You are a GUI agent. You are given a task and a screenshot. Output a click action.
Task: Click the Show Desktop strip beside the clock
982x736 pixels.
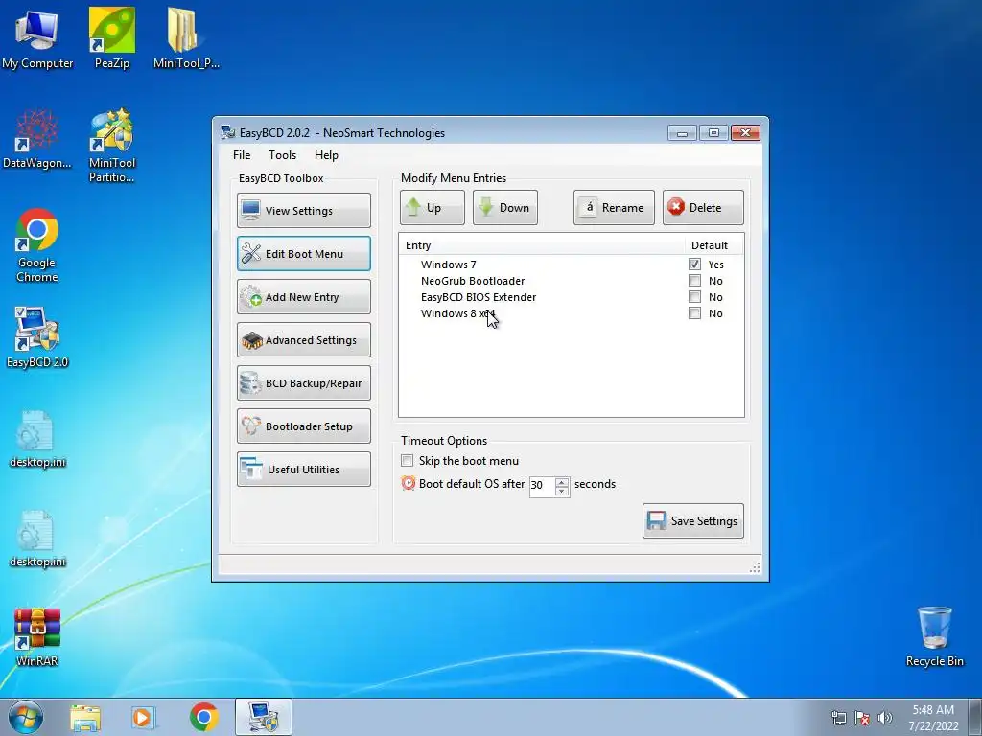coord(974,717)
